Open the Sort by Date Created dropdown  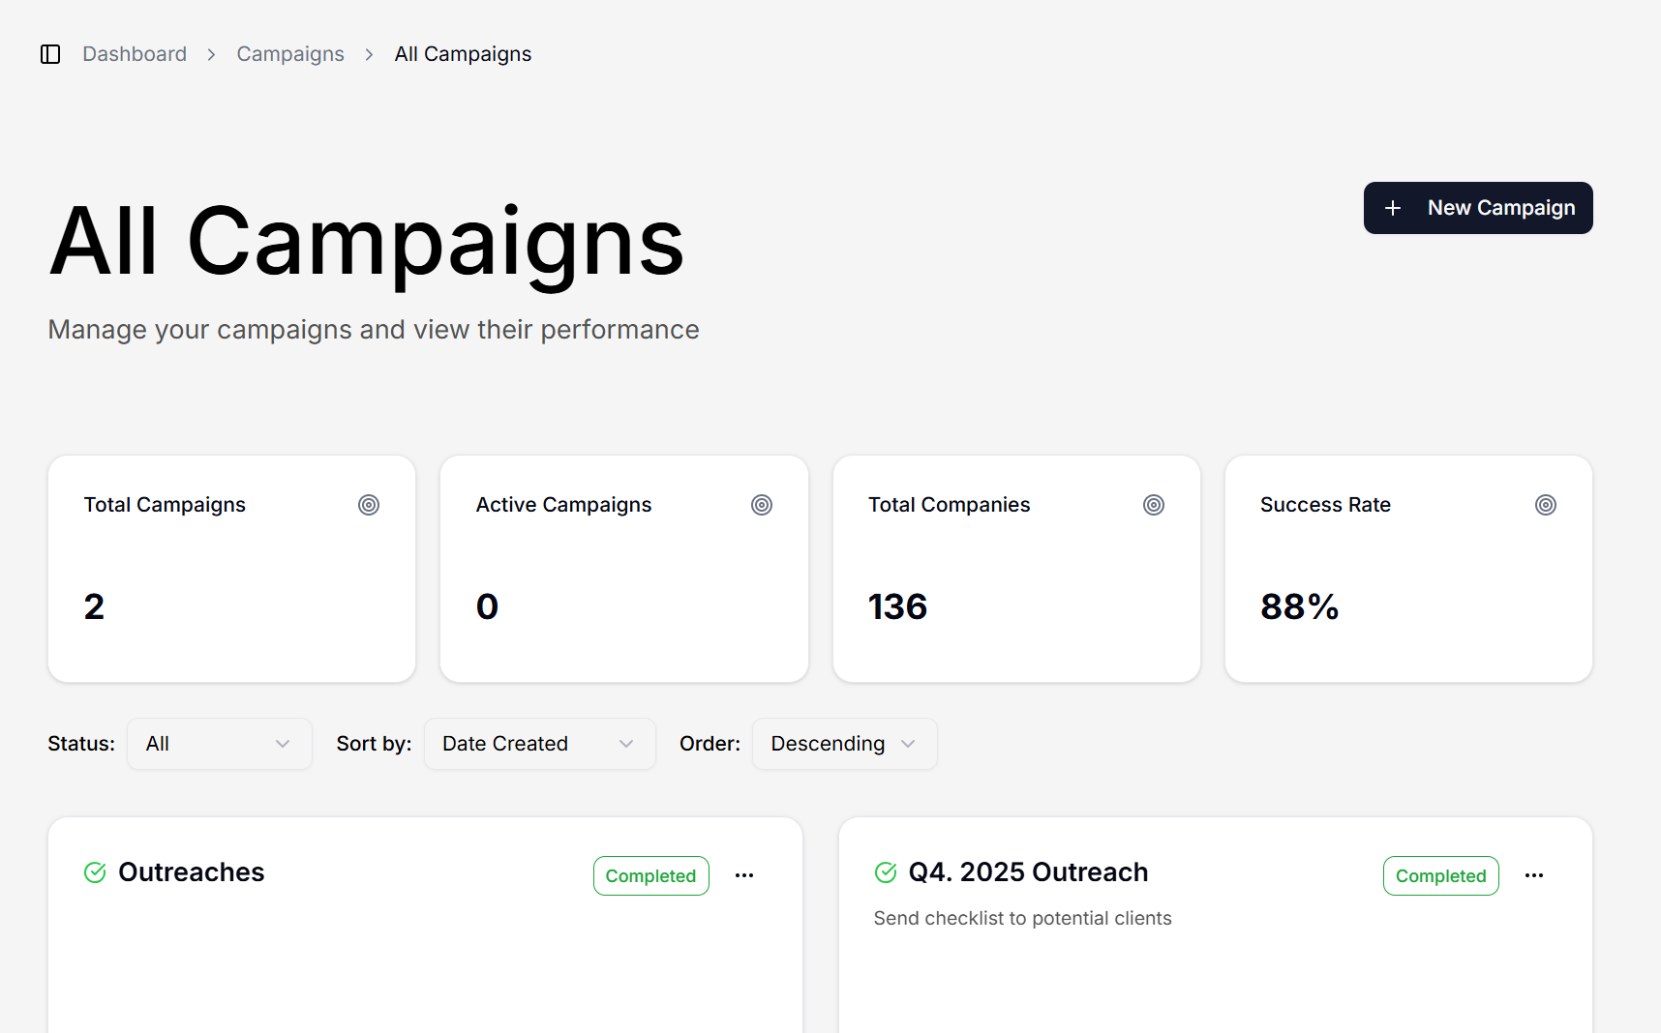pos(539,744)
